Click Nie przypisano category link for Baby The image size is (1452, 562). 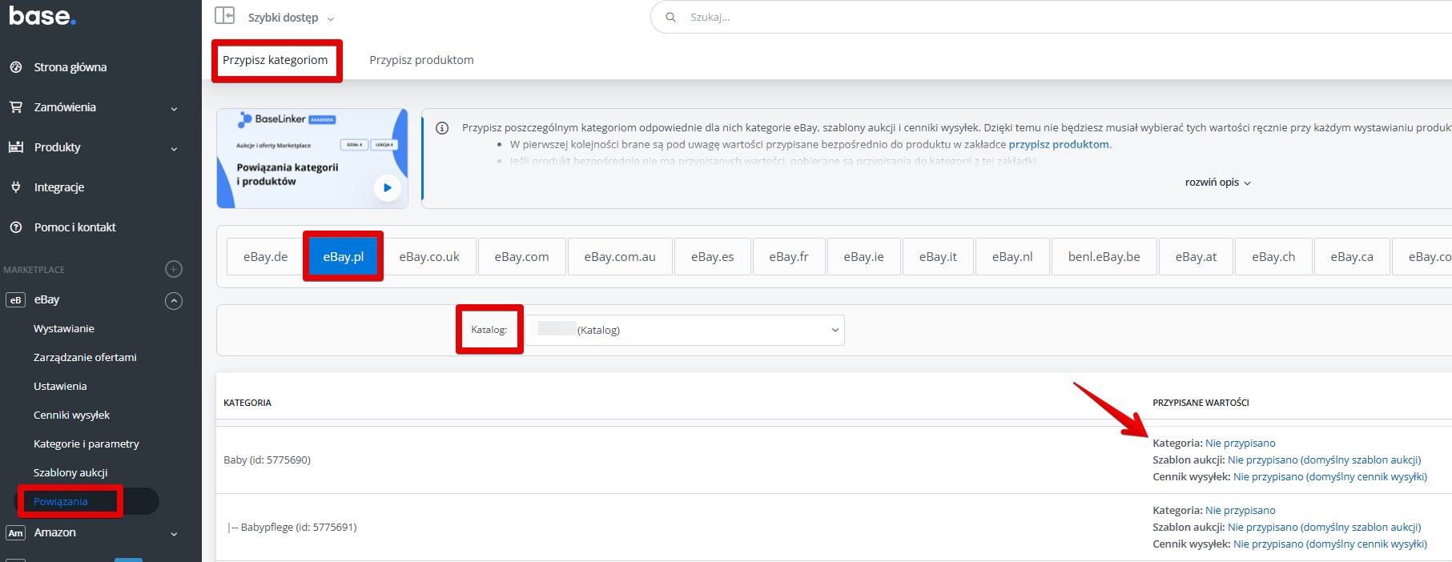tap(1240, 444)
